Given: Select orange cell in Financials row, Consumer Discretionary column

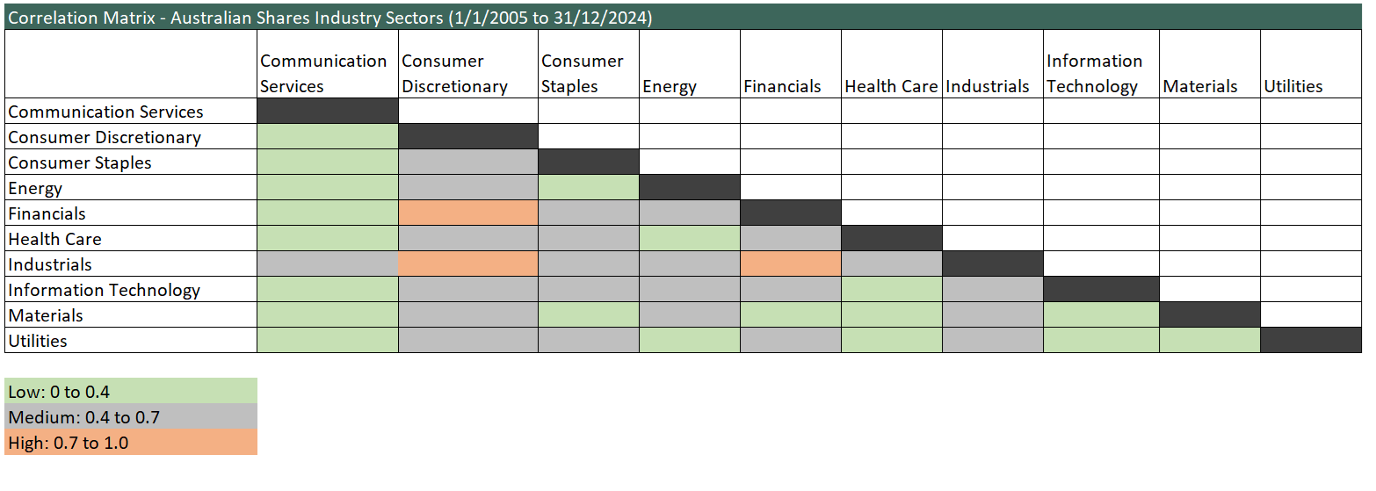Looking at the screenshot, I should (468, 213).
